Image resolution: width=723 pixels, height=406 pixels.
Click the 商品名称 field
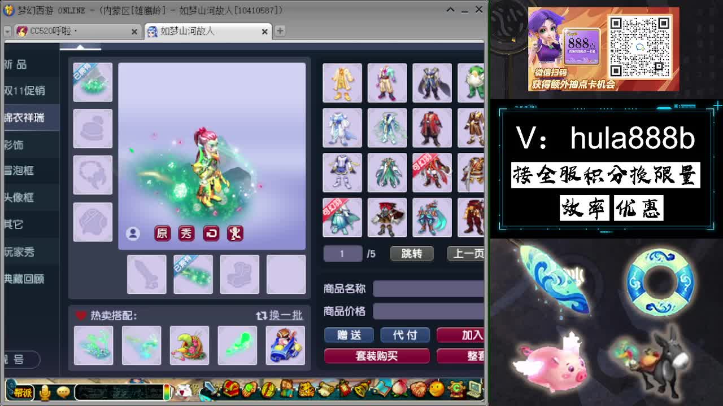[x=428, y=289]
